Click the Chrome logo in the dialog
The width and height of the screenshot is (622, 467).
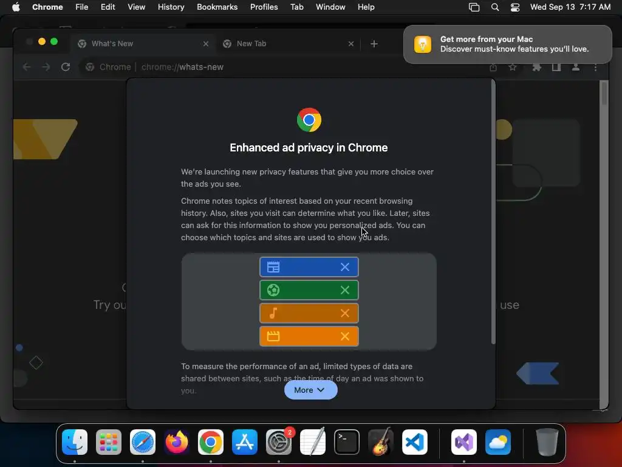(x=309, y=120)
